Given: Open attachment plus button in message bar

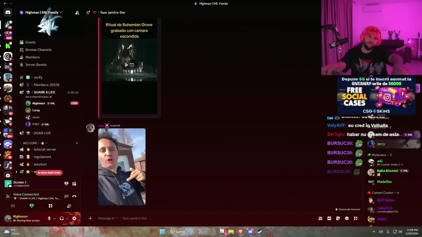Looking at the screenshot, I should [90, 218].
